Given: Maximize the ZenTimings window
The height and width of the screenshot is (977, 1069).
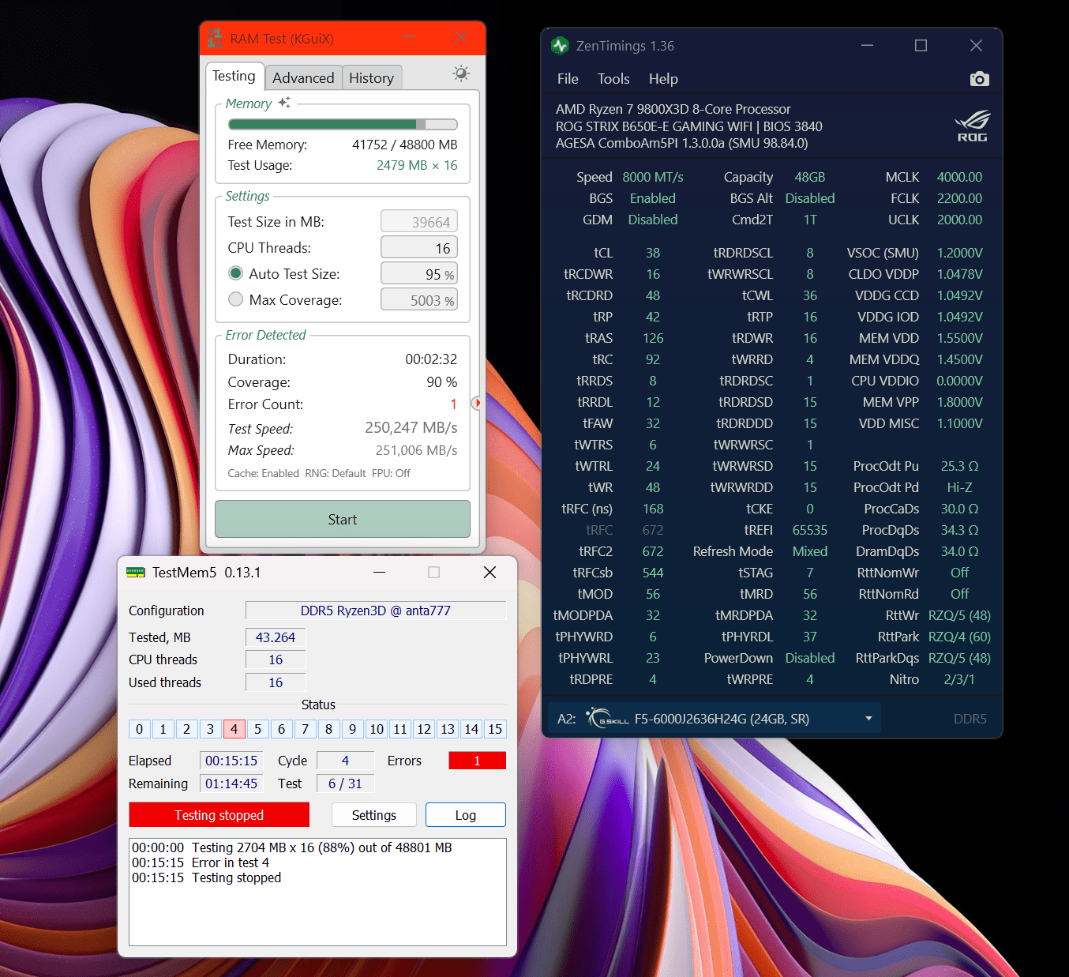Looking at the screenshot, I should coord(921,46).
